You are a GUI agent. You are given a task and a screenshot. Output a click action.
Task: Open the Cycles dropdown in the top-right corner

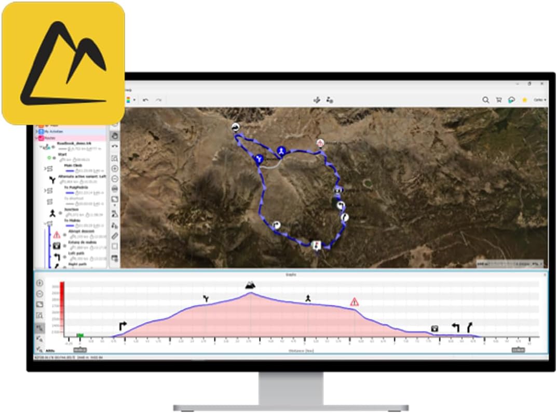pyautogui.click(x=540, y=100)
